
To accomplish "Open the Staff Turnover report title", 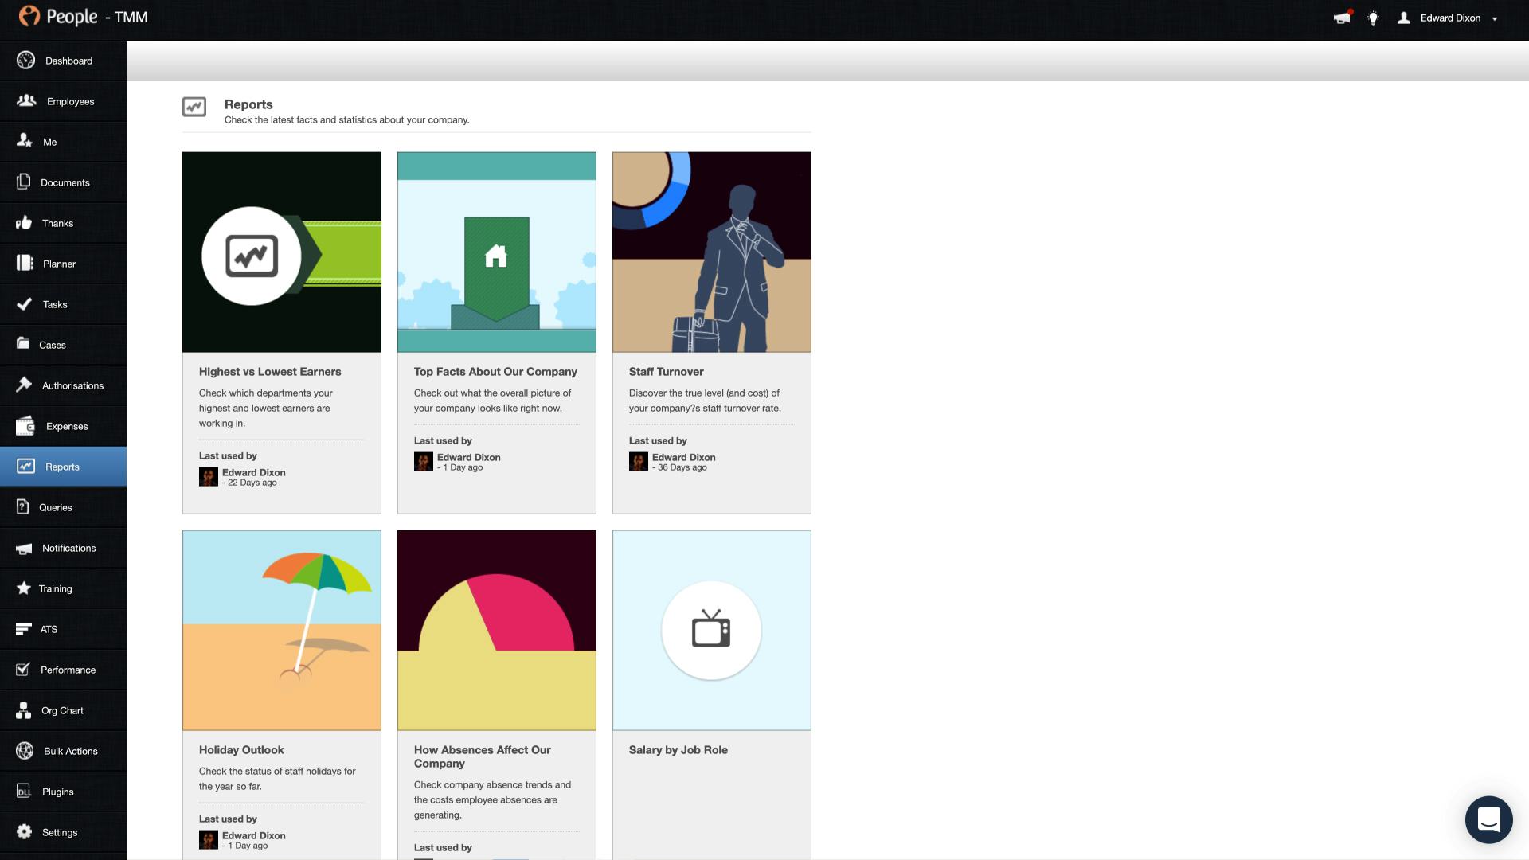I will coord(666,372).
